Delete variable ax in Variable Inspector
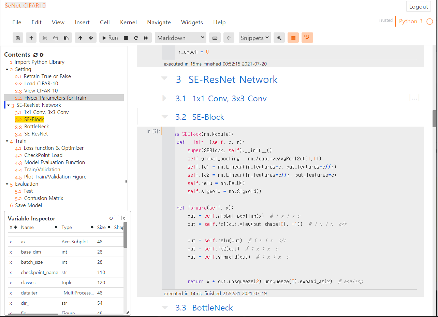 [11, 242]
